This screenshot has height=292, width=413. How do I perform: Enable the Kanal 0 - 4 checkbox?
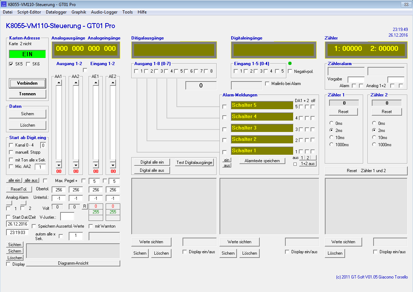[x=11, y=145]
